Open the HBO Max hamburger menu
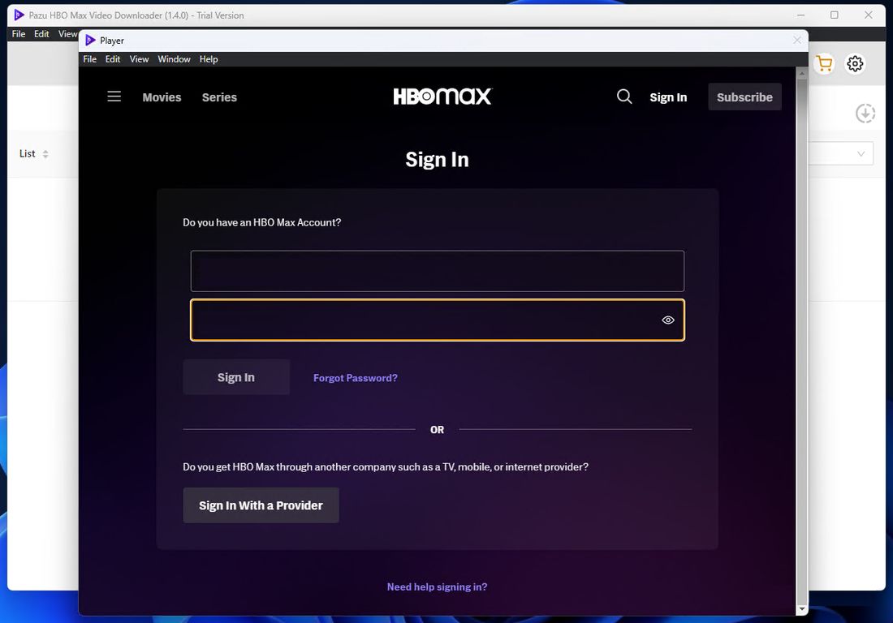 [114, 97]
